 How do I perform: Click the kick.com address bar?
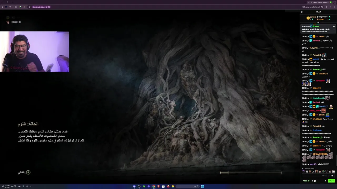click(x=311, y=7)
